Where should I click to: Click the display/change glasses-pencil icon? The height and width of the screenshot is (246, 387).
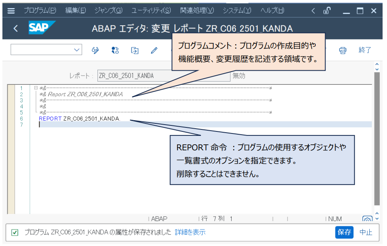(x=95, y=50)
